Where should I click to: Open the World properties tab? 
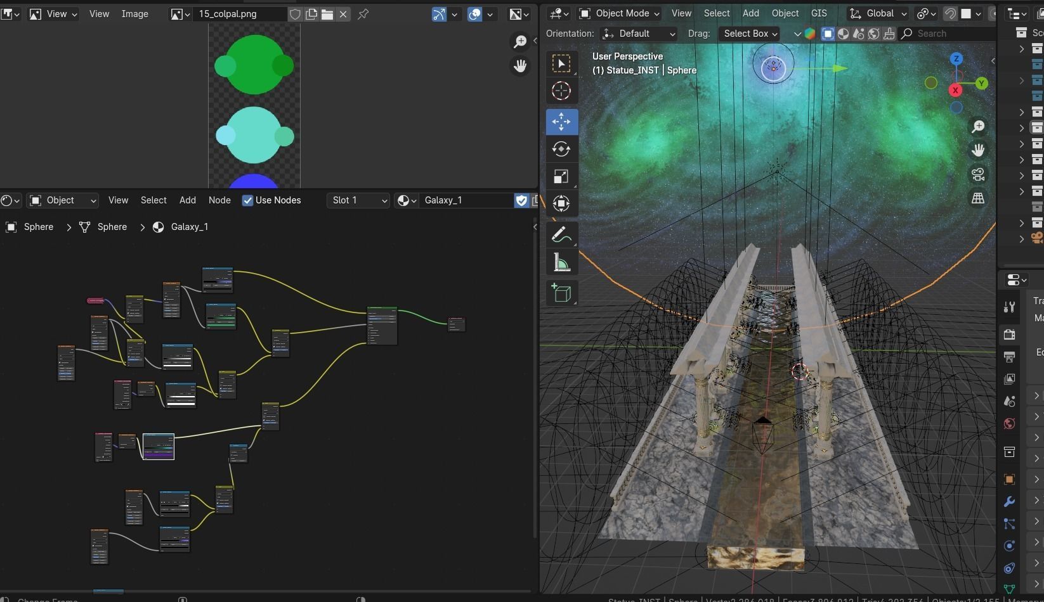pos(1009,423)
